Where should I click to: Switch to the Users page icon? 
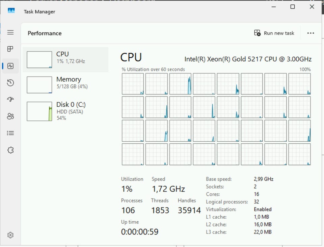(10, 116)
